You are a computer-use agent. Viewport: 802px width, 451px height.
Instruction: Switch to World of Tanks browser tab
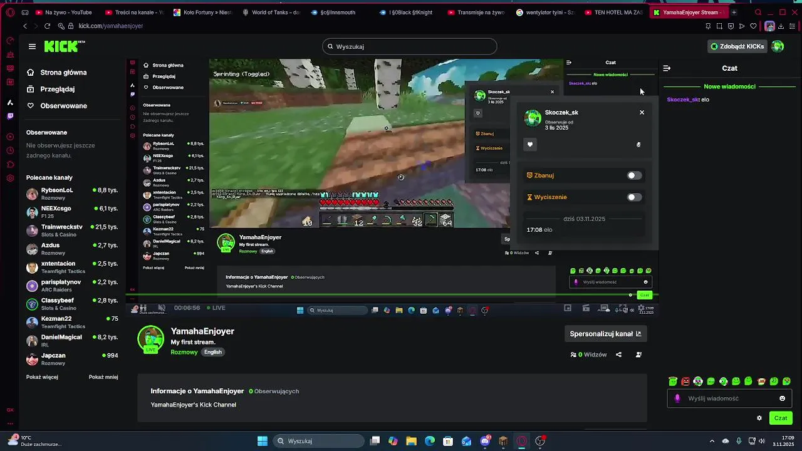coord(272,12)
